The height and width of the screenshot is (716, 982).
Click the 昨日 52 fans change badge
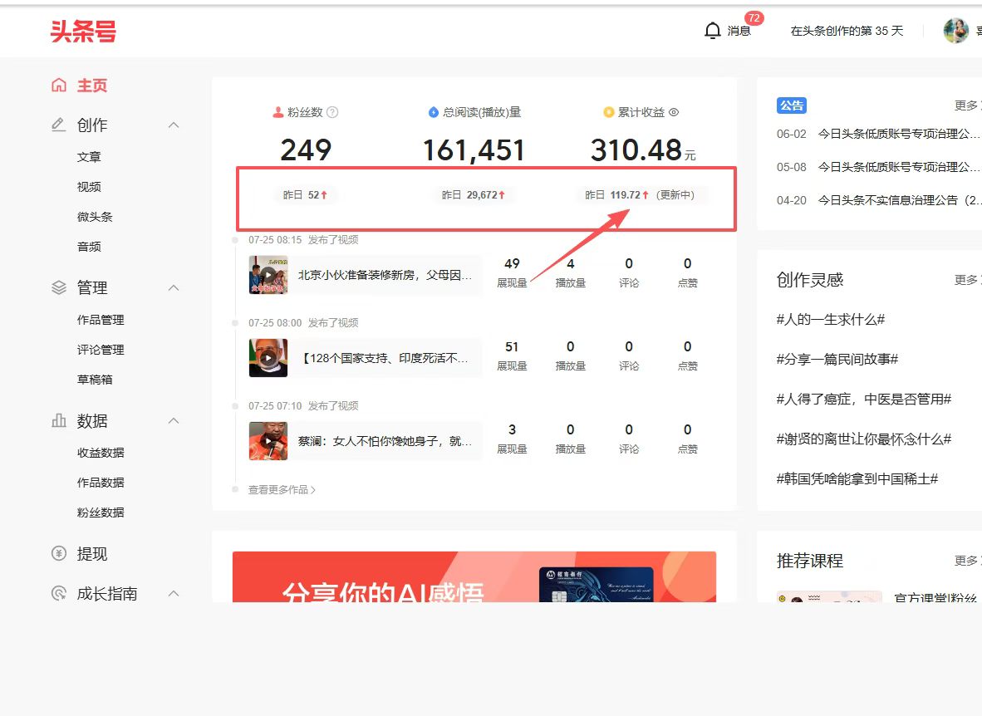(305, 195)
